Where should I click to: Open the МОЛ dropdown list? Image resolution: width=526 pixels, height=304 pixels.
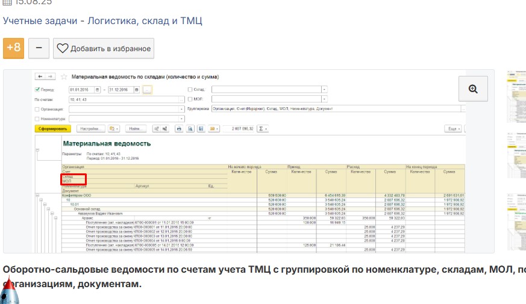pyautogui.click(x=324, y=99)
